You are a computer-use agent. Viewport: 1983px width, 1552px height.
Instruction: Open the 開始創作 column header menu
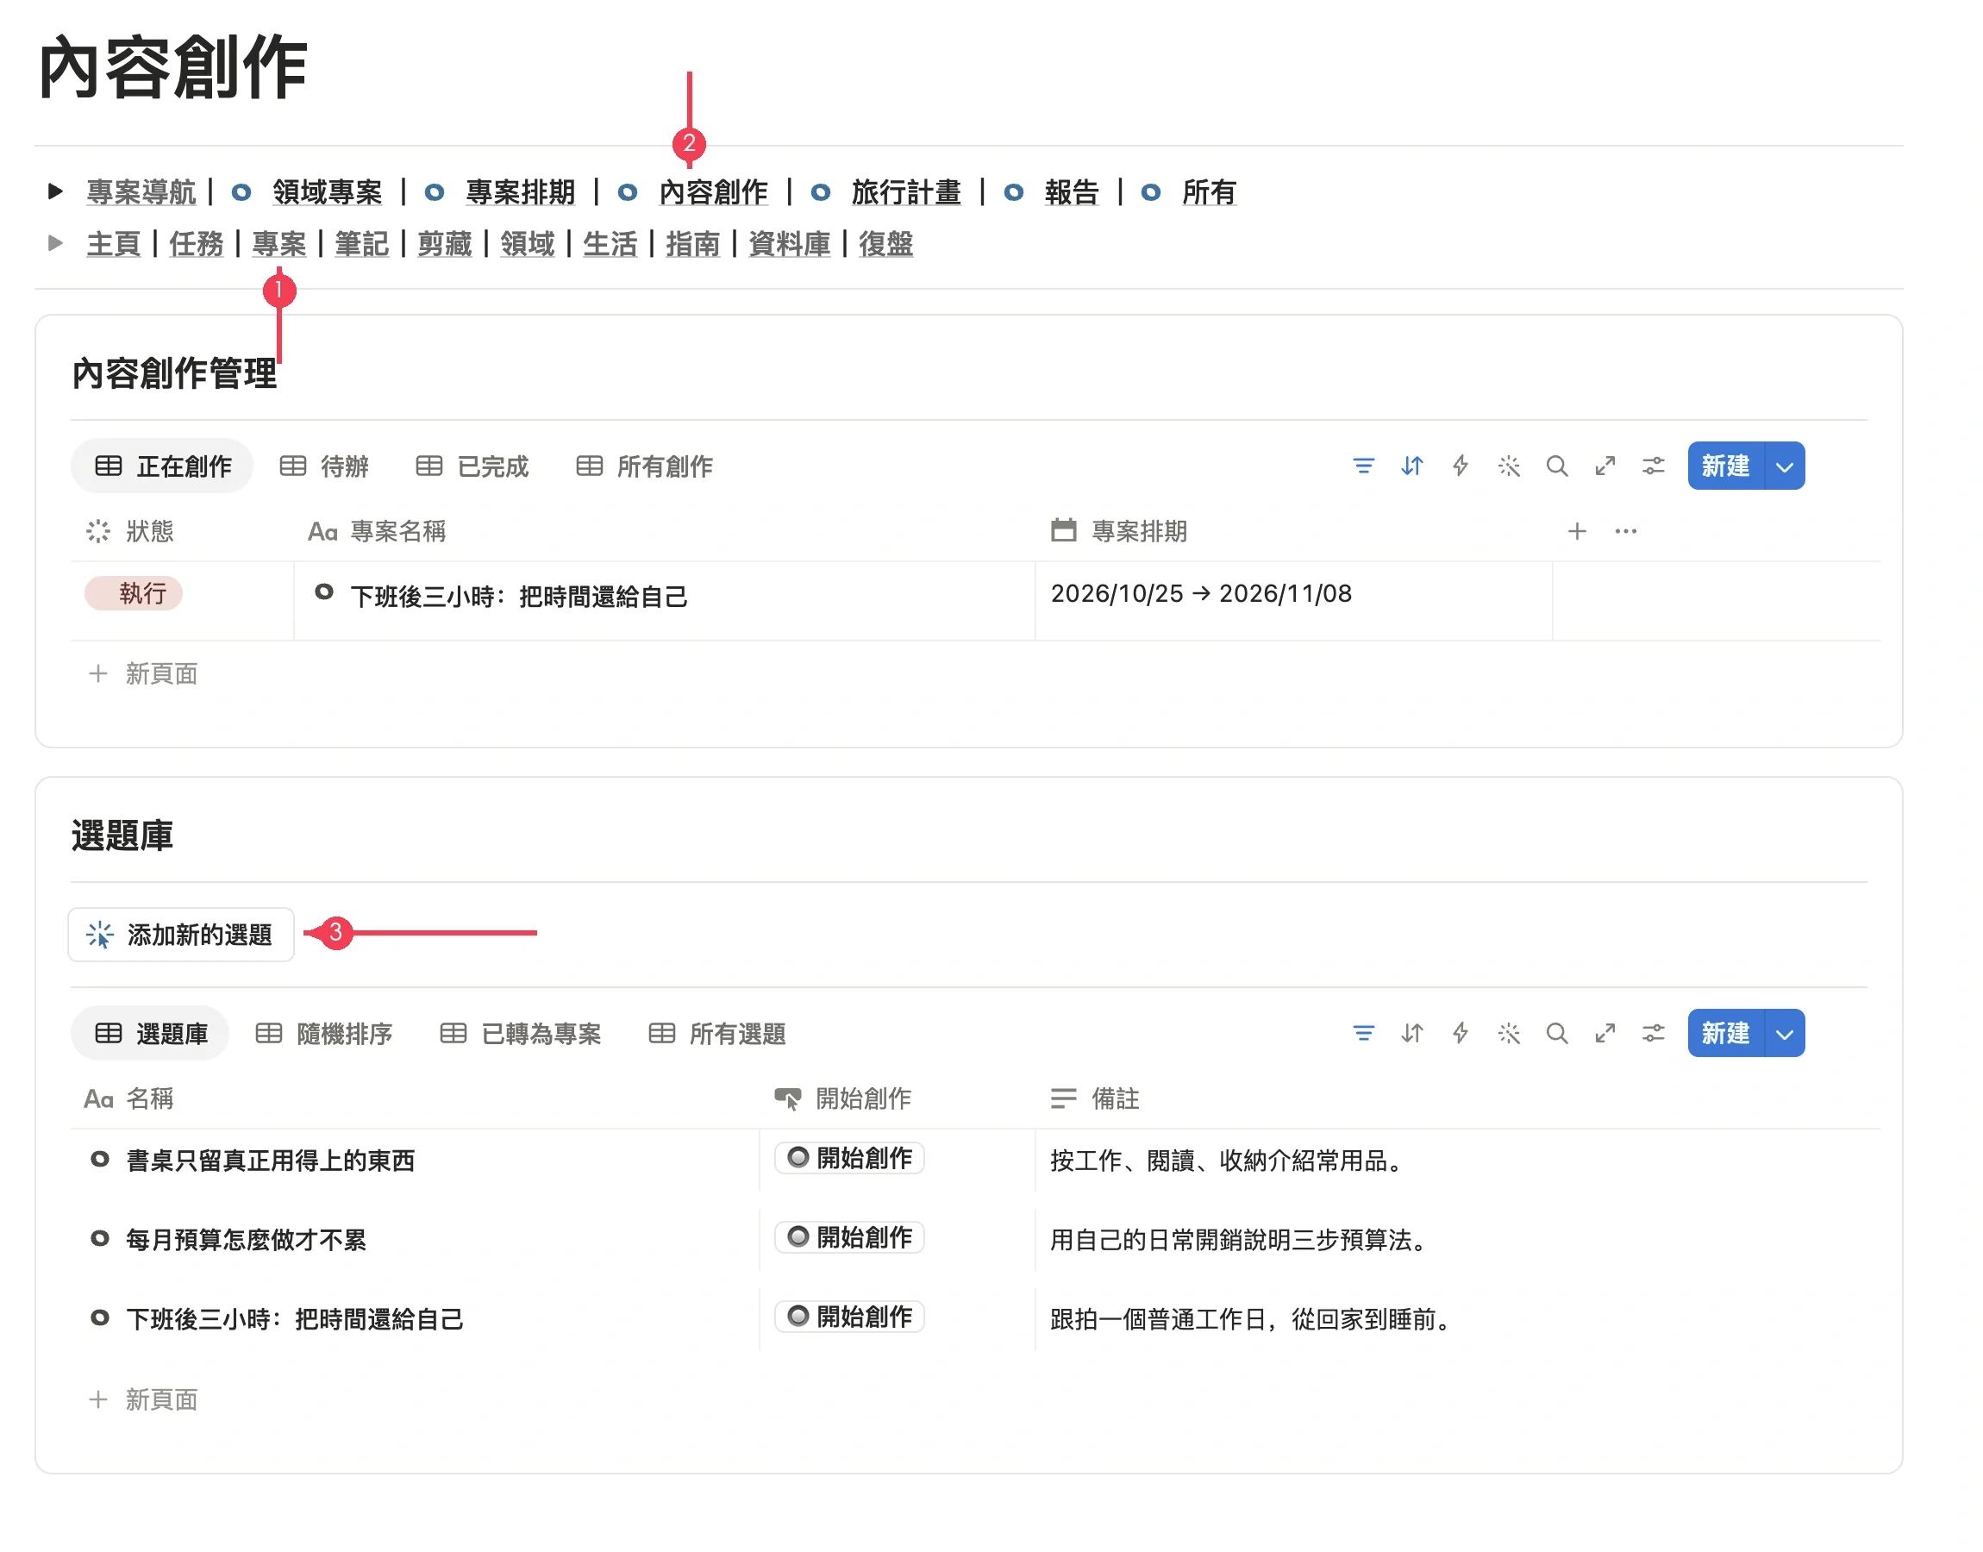842,1098
